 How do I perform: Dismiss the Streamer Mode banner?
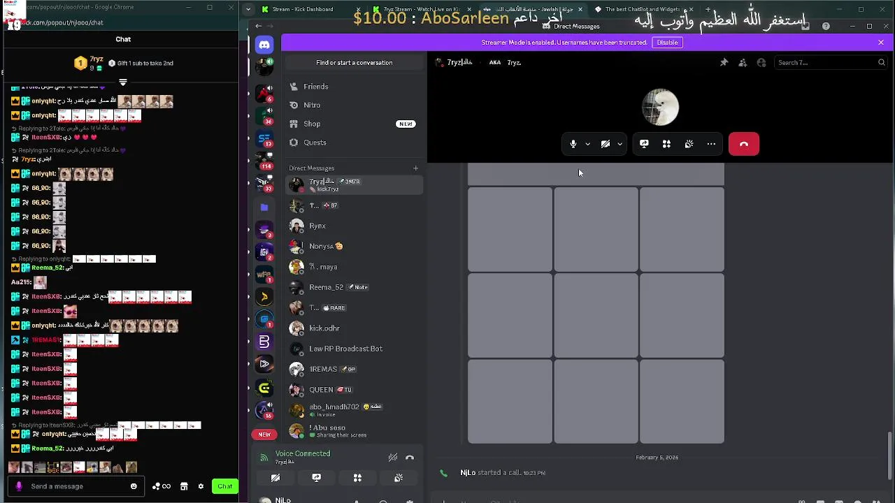(x=881, y=42)
